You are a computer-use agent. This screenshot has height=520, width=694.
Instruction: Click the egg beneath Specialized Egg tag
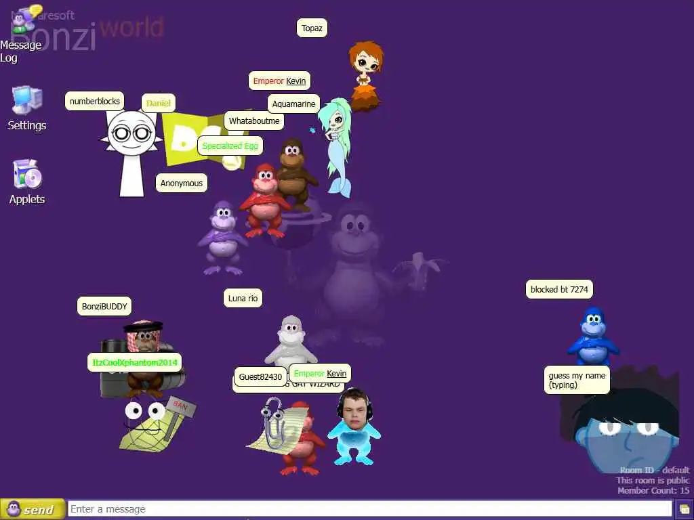point(232,162)
